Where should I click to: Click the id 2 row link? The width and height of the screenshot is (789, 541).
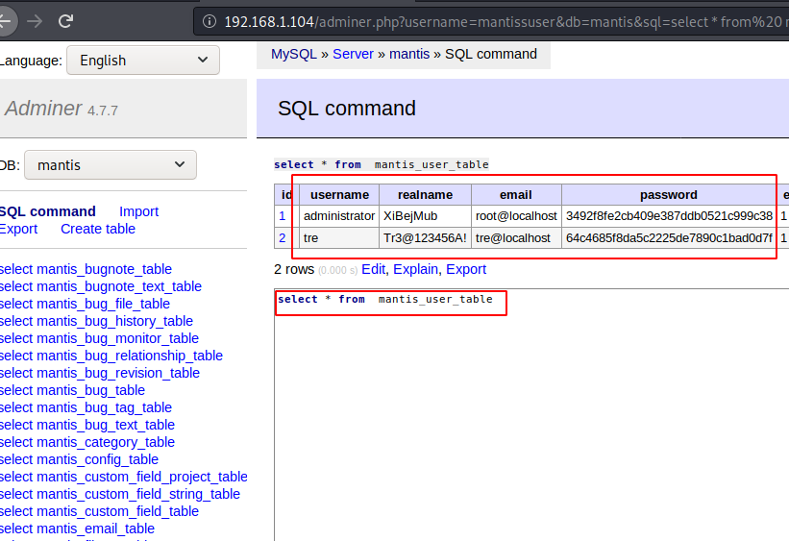[x=282, y=238]
